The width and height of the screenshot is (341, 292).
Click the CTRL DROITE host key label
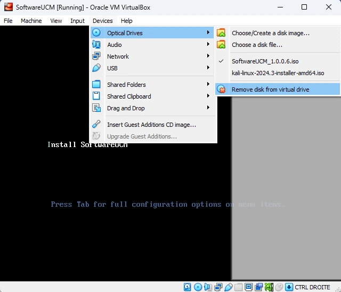click(x=312, y=287)
